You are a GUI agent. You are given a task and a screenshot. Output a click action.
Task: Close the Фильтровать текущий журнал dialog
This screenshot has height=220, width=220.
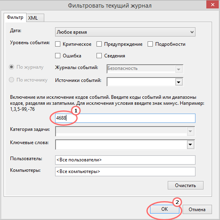pos(212,5)
